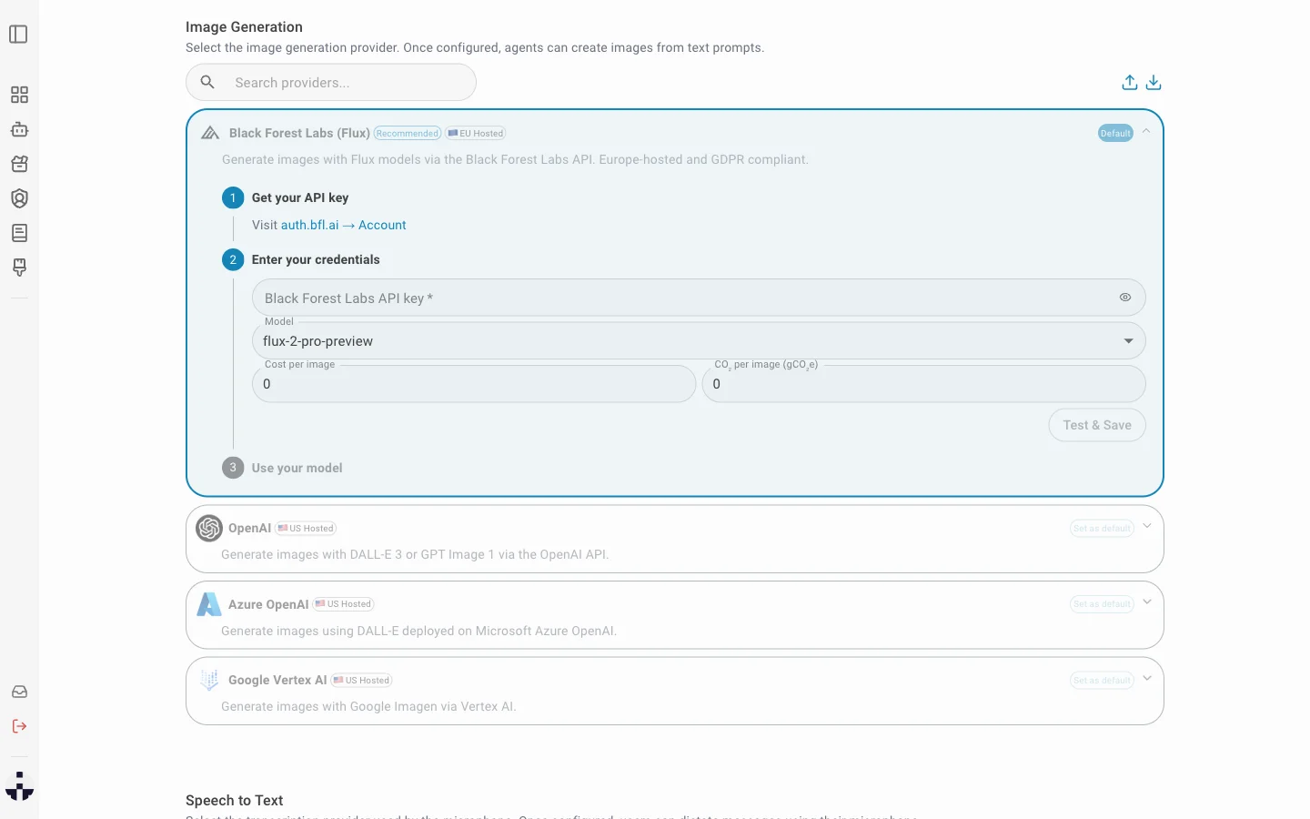Image resolution: width=1310 pixels, height=819 pixels.
Task: Click the Image Generation heading
Action: coord(244,27)
